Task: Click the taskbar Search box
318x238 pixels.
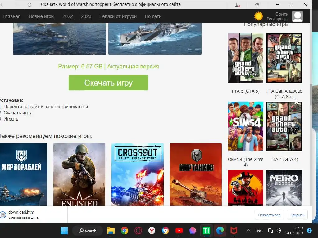Action: (x=88, y=231)
